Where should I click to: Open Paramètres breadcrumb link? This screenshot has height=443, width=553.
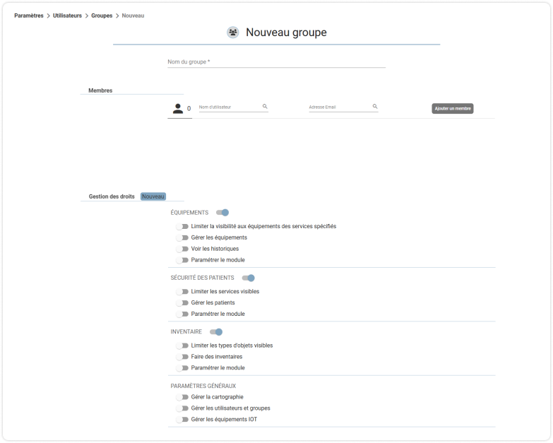coord(29,16)
